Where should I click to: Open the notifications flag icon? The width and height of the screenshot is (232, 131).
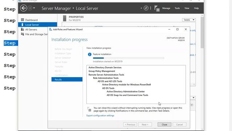157,8
